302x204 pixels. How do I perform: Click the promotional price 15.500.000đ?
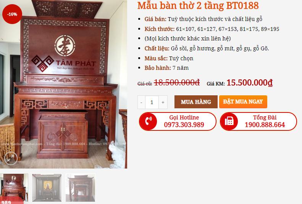(250, 83)
